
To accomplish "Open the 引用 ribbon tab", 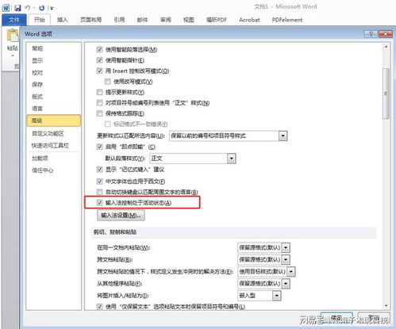I will (x=119, y=20).
